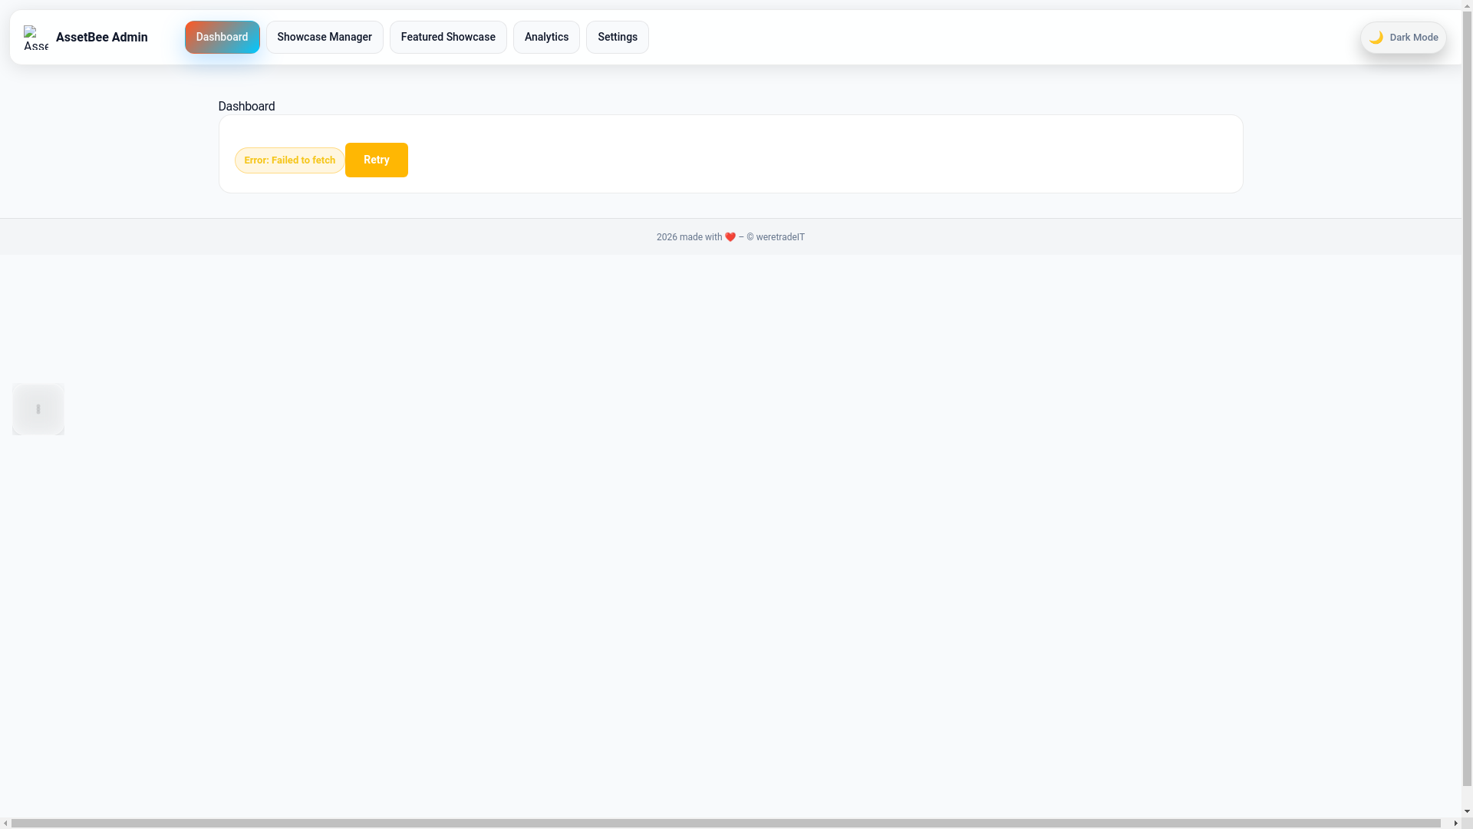Click the footer text '© weretradeIT'
Screen dimensions: 1473x829
point(776,237)
